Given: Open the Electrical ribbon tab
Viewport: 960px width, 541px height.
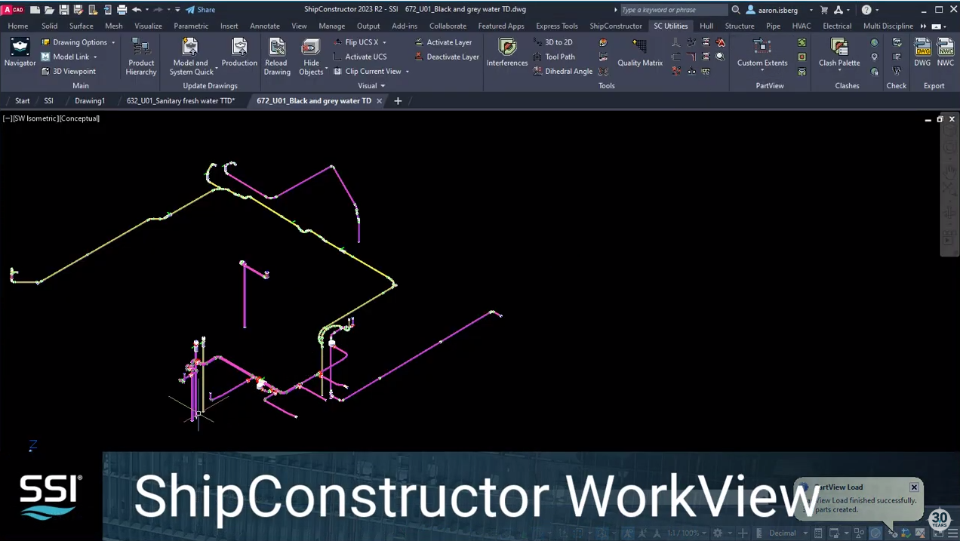Looking at the screenshot, I should [x=837, y=26].
